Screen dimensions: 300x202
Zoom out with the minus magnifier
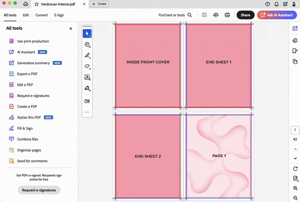[295, 198]
